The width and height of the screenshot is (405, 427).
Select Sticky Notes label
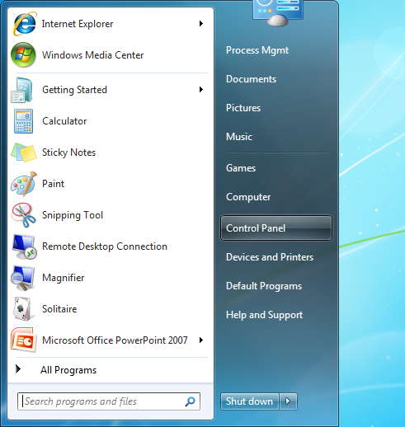point(68,152)
